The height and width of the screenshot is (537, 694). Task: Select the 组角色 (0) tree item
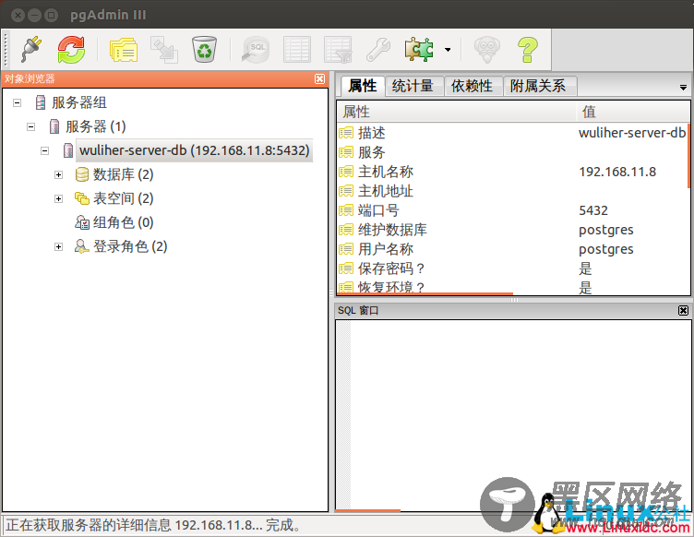(x=123, y=222)
